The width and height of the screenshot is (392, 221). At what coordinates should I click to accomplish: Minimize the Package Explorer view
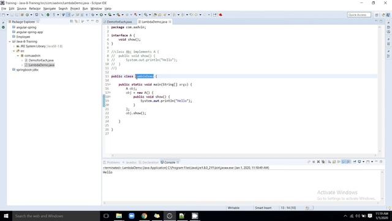[92, 21]
